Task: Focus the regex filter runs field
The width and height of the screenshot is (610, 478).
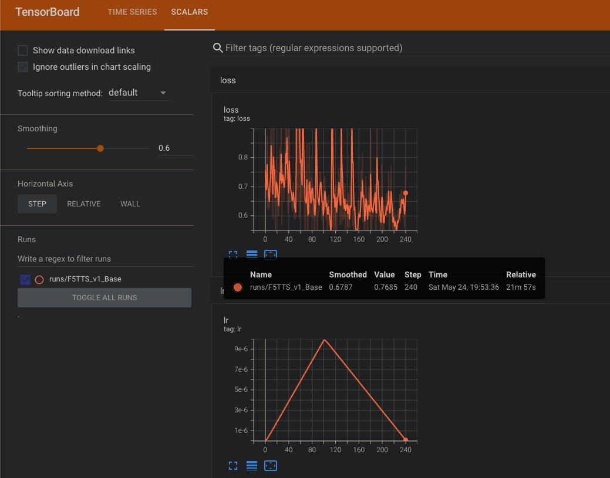Action: point(106,259)
